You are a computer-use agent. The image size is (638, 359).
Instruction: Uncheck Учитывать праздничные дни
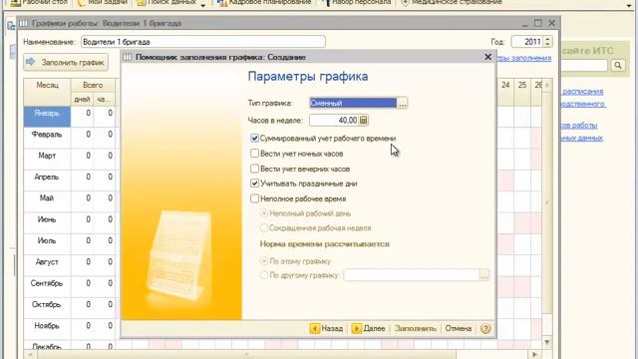(x=255, y=183)
